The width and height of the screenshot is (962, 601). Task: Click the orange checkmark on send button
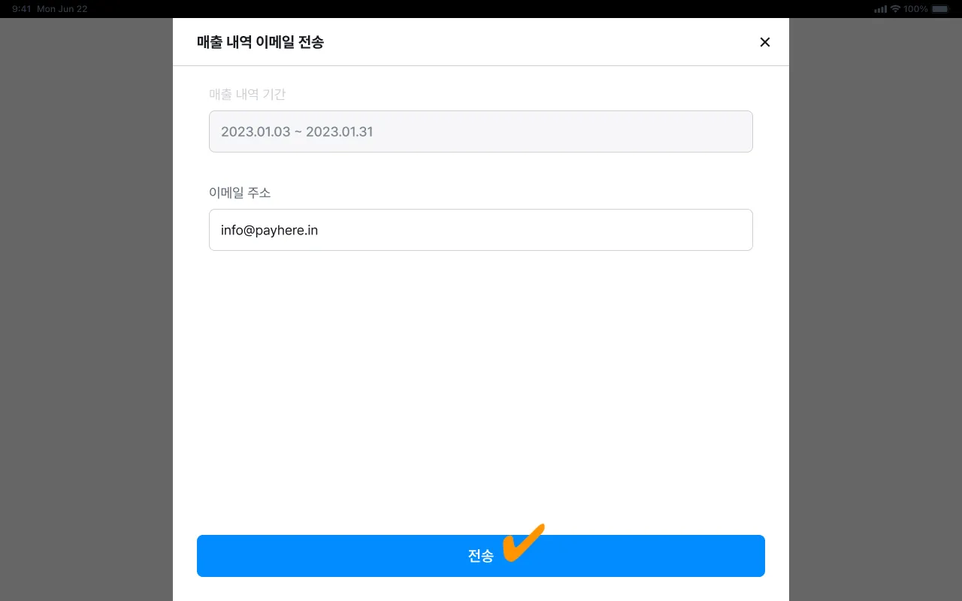pyautogui.click(x=523, y=542)
